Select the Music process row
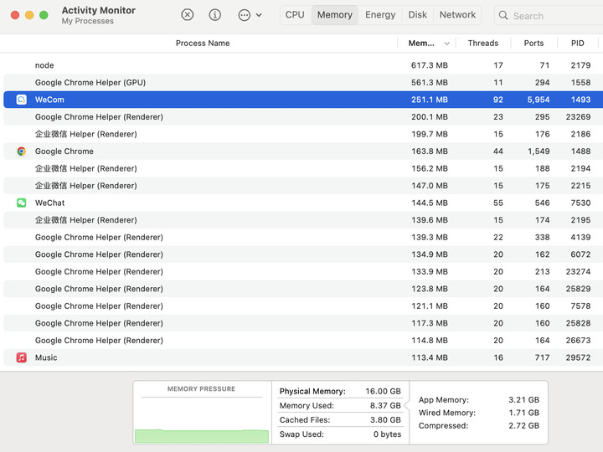 coord(303,358)
